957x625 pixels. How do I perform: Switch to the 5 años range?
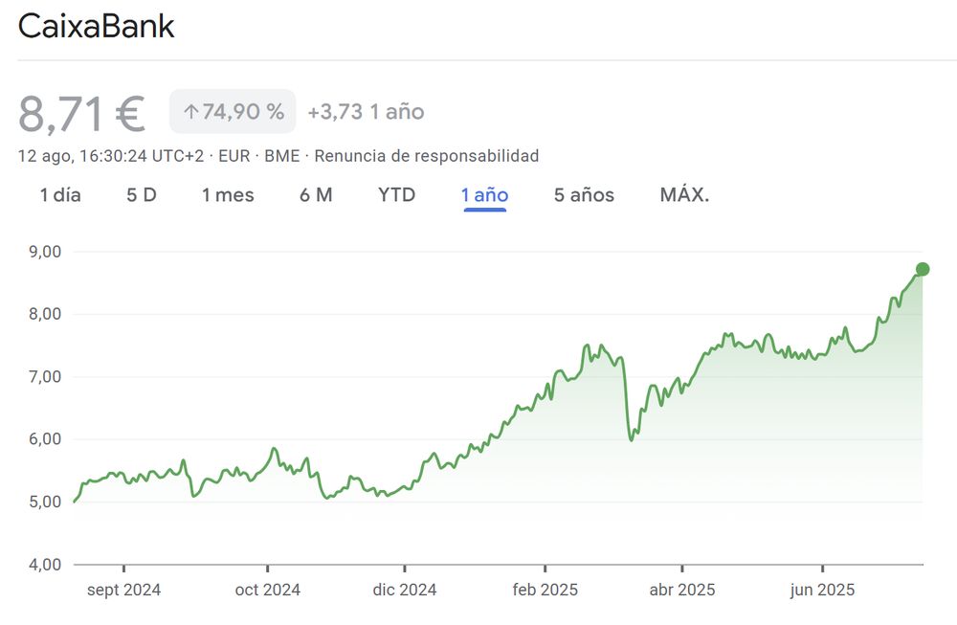pos(584,195)
